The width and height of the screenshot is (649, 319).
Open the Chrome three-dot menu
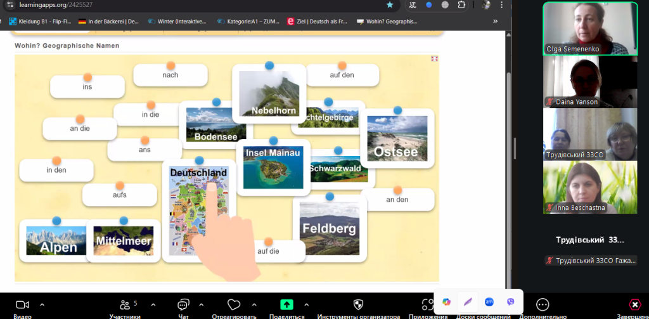[502, 4]
